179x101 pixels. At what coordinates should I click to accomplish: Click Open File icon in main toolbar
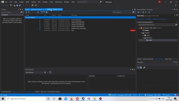click(15, 5)
